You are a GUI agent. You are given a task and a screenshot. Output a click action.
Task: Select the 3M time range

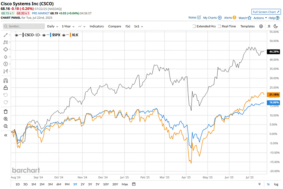click(50, 184)
